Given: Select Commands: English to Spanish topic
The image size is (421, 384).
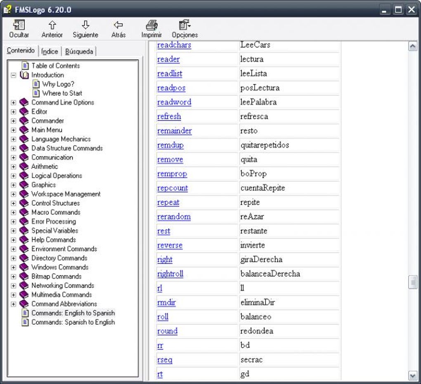Looking at the screenshot, I should pos(73,313).
